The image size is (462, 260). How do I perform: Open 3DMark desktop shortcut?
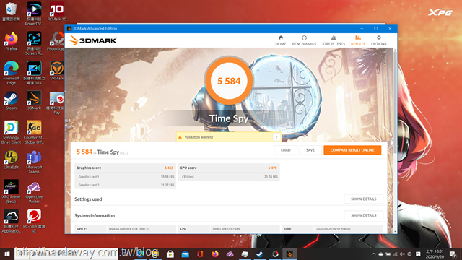[34, 100]
